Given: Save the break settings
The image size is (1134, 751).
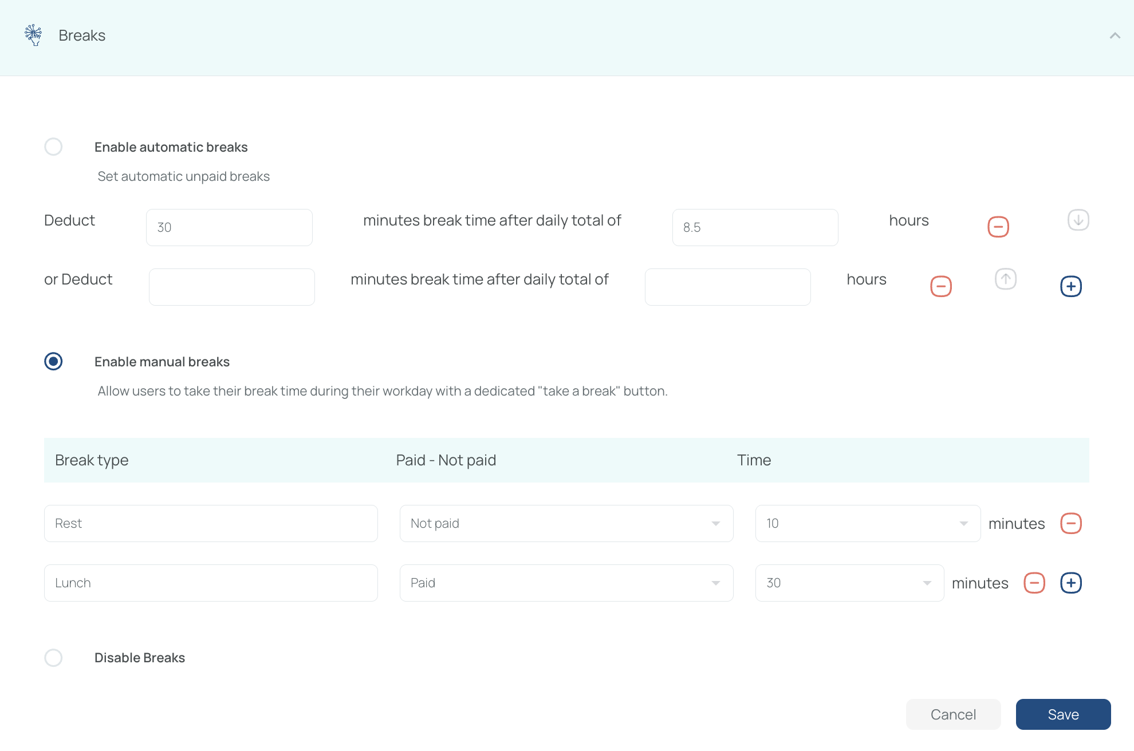Looking at the screenshot, I should tap(1063, 714).
